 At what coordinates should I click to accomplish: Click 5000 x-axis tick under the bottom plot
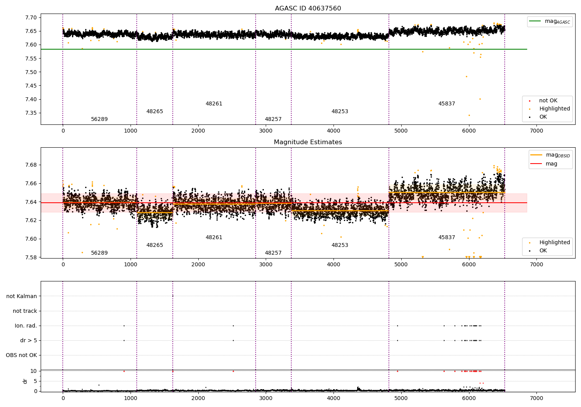[401, 398]
